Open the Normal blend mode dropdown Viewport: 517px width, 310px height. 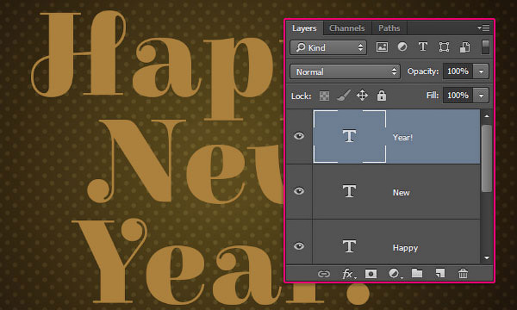click(345, 71)
